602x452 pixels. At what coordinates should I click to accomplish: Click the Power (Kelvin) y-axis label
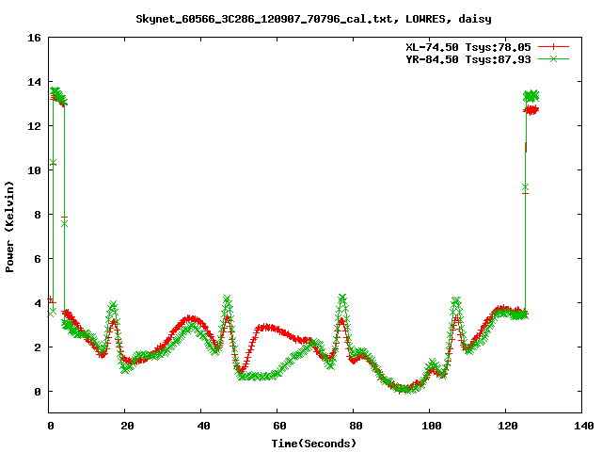10,225
